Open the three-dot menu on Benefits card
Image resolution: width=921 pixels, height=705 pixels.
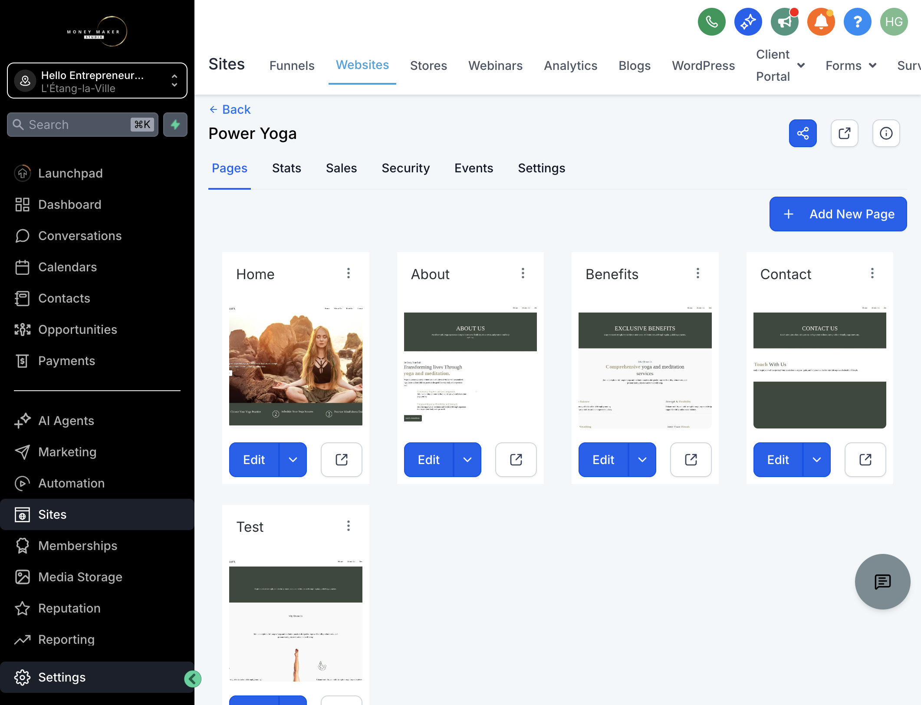(x=698, y=273)
